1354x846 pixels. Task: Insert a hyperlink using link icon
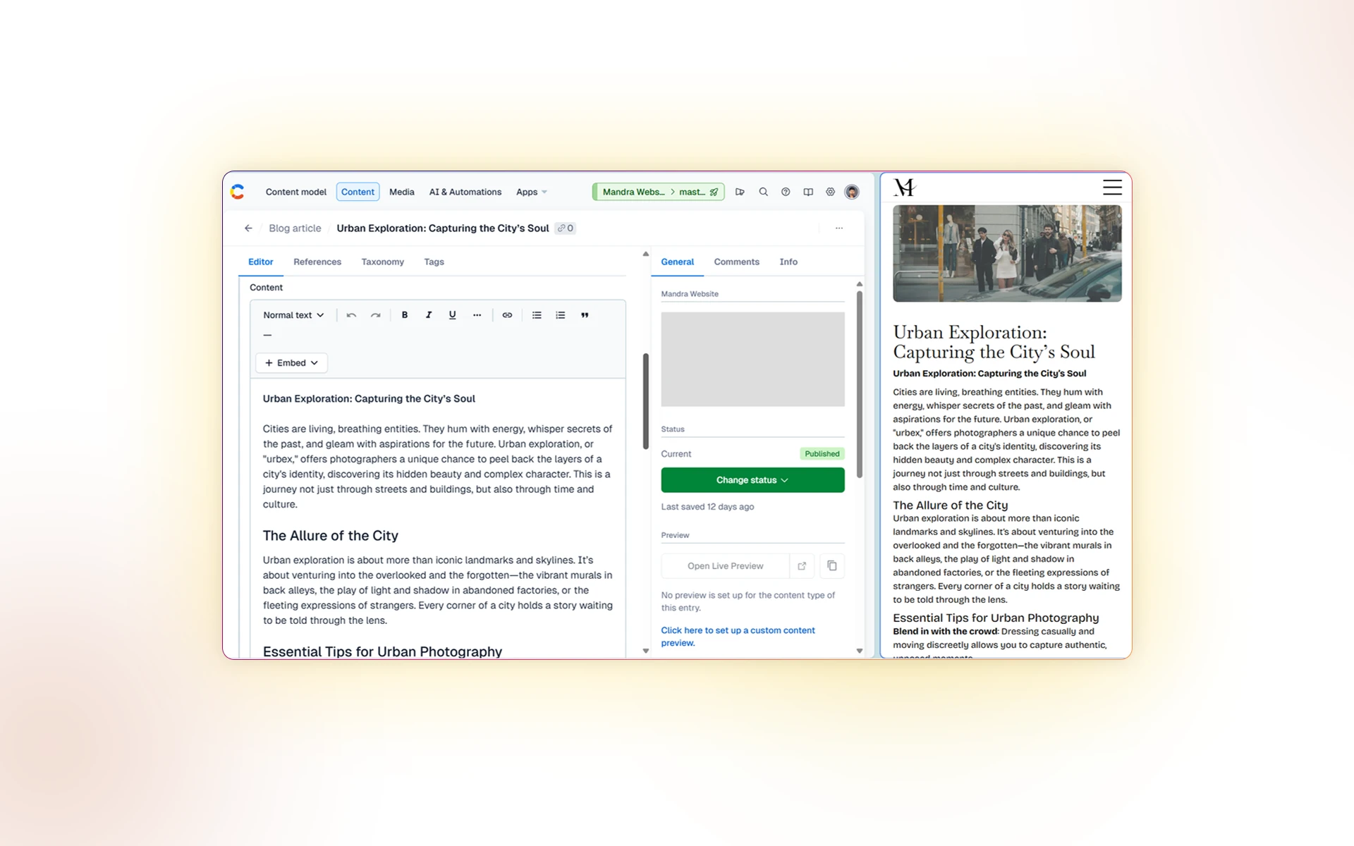(x=507, y=315)
